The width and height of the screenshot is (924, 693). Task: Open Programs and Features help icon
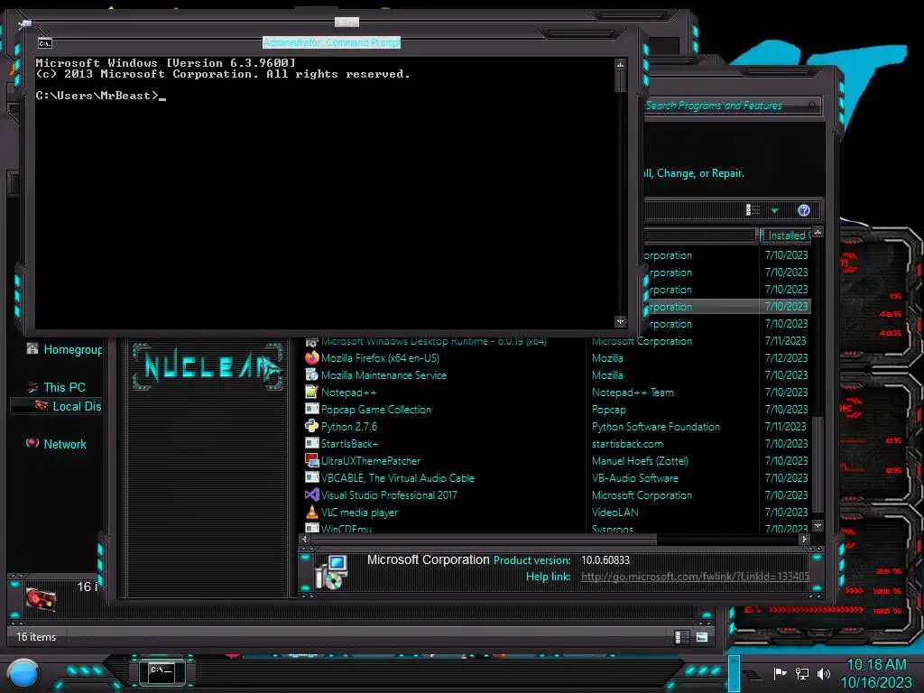point(804,210)
